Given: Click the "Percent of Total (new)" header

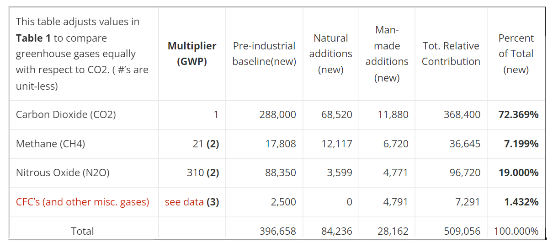Looking at the screenshot, I should 516,54.
